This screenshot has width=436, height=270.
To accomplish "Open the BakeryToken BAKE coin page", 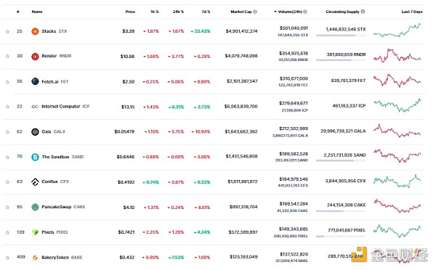I will click(x=62, y=258).
